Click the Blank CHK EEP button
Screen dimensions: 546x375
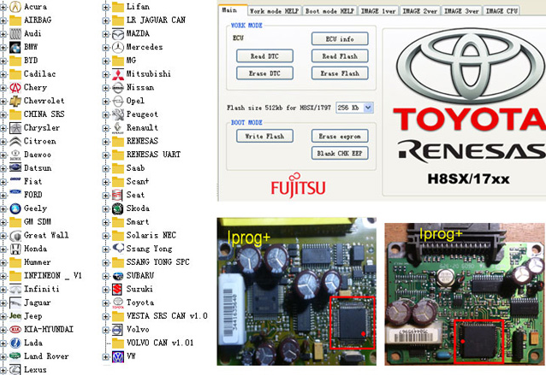coord(340,153)
